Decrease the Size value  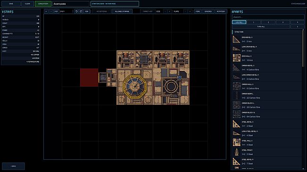tap(165, 11)
